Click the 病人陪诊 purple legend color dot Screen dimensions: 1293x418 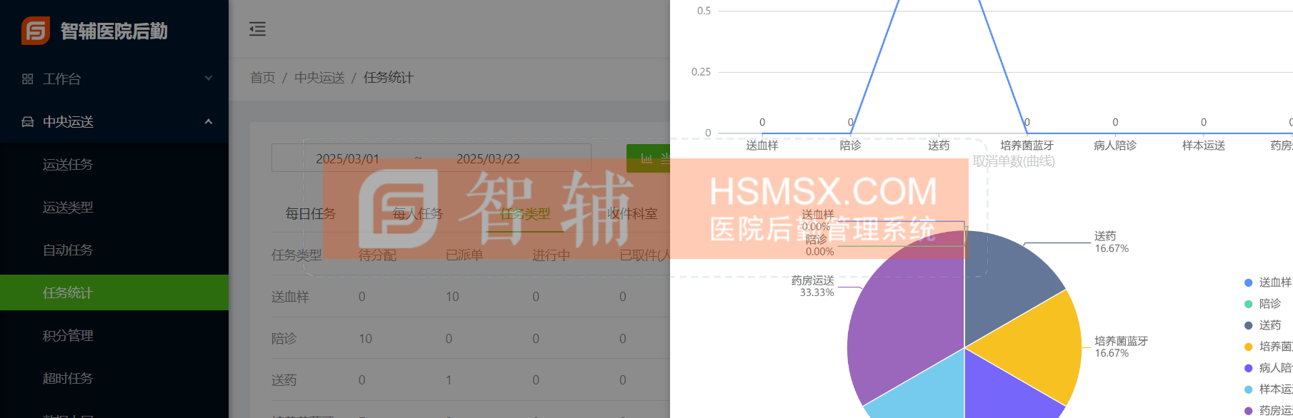tap(1249, 368)
